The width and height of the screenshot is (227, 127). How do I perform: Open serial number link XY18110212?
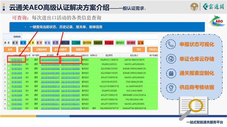coord(17,60)
